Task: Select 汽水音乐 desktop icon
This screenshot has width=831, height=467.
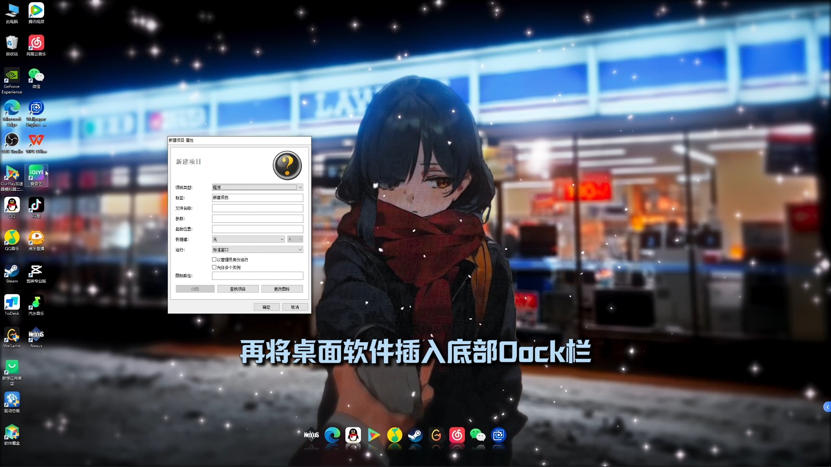Action: click(x=36, y=305)
